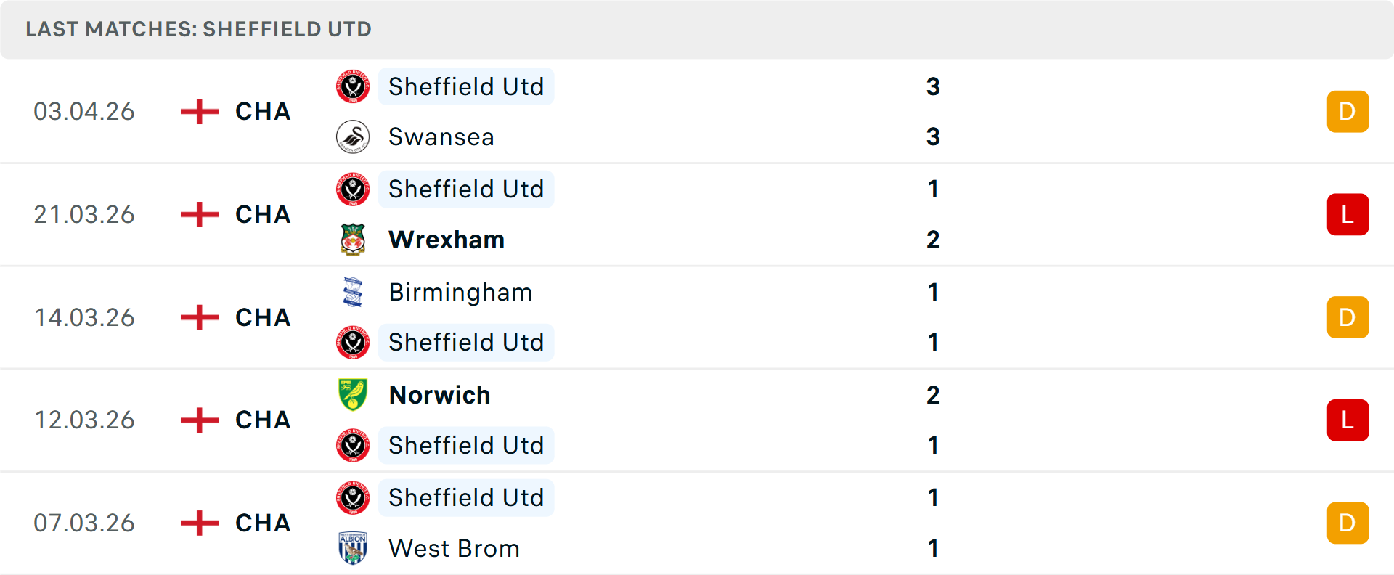The width and height of the screenshot is (1394, 575).
Task: Select the England flag on the 07.03.26 row
Action: coord(197,523)
